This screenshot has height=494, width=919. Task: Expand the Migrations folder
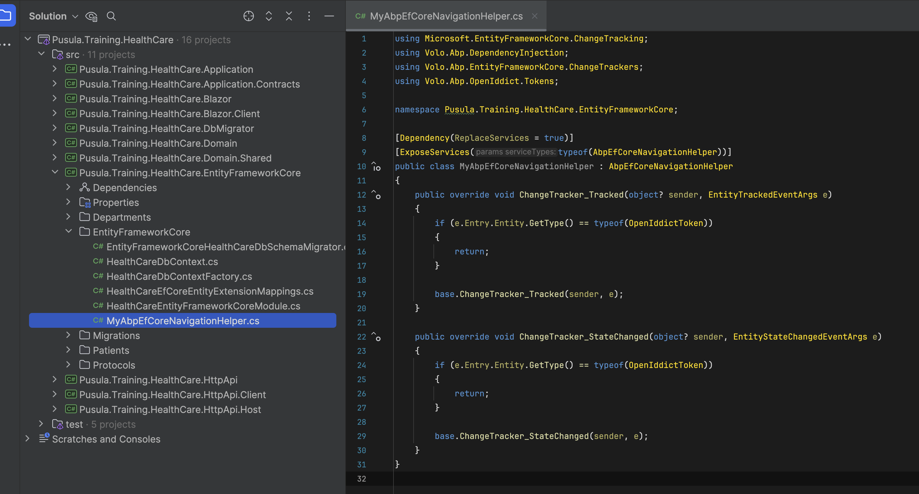pos(68,335)
